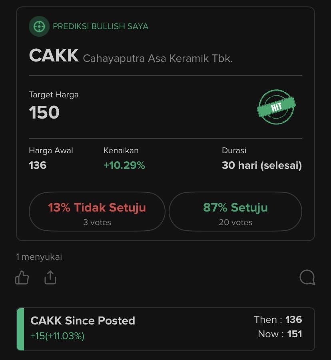Tap the 1 menyukai likes count
Image resolution: width=331 pixels, height=360 pixels.
pyautogui.click(x=39, y=257)
